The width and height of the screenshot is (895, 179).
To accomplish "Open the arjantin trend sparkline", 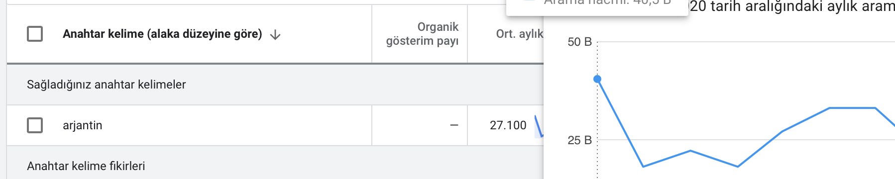I will point(539,126).
